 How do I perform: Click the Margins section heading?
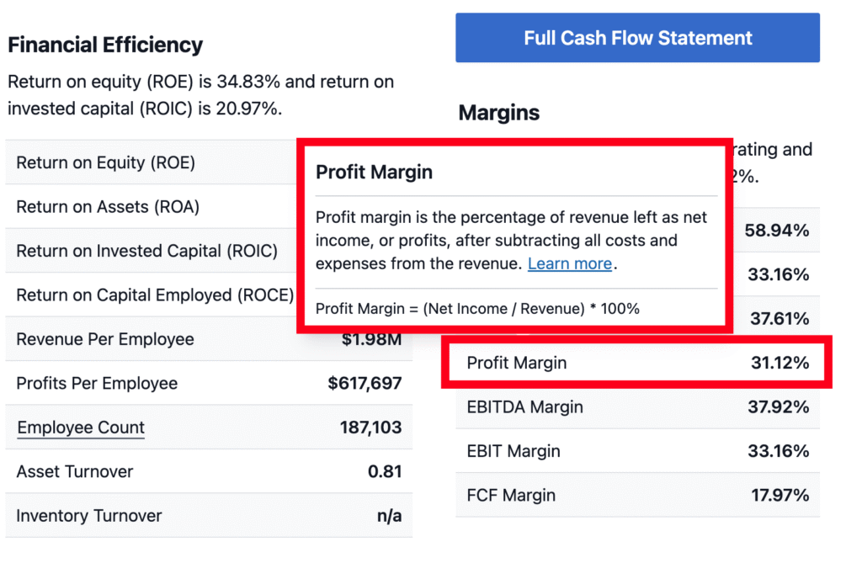coord(499,113)
